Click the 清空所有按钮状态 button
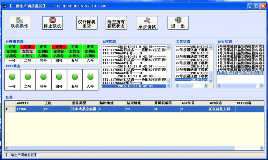Image resolution: width=268 pixels, height=160 pixels. pyautogui.click(x=116, y=23)
